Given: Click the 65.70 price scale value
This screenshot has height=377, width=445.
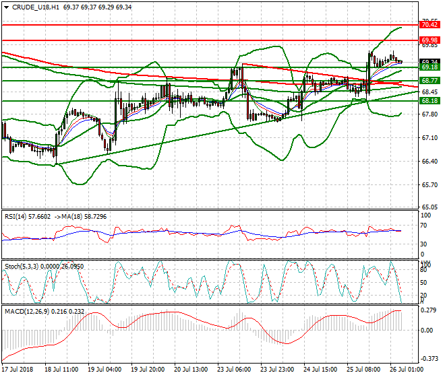Looking at the screenshot, I should tap(429, 185).
